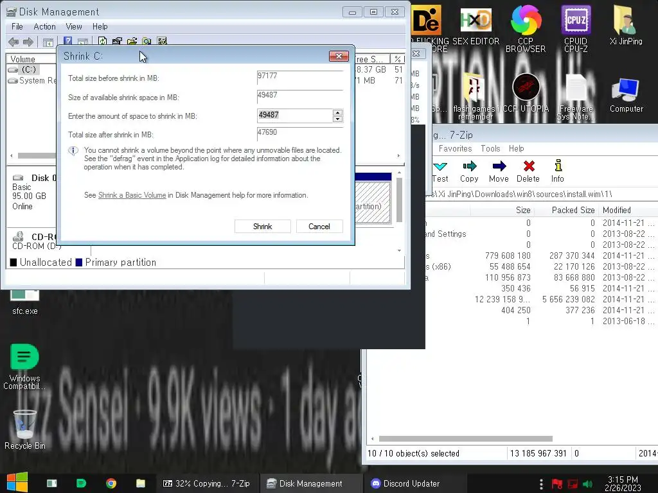Open the CPUID CPU-Z desktop icon
This screenshot has width=658, height=493.
[x=576, y=28]
